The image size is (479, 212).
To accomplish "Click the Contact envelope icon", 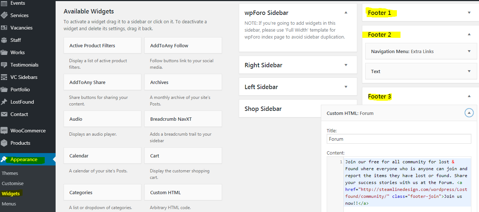I will coord(4,114).
